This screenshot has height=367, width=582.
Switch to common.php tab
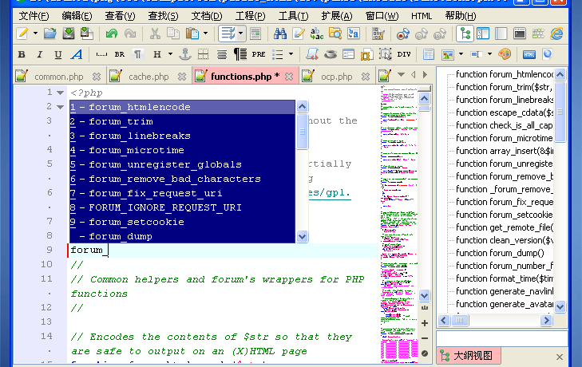(x=58, y=77)
